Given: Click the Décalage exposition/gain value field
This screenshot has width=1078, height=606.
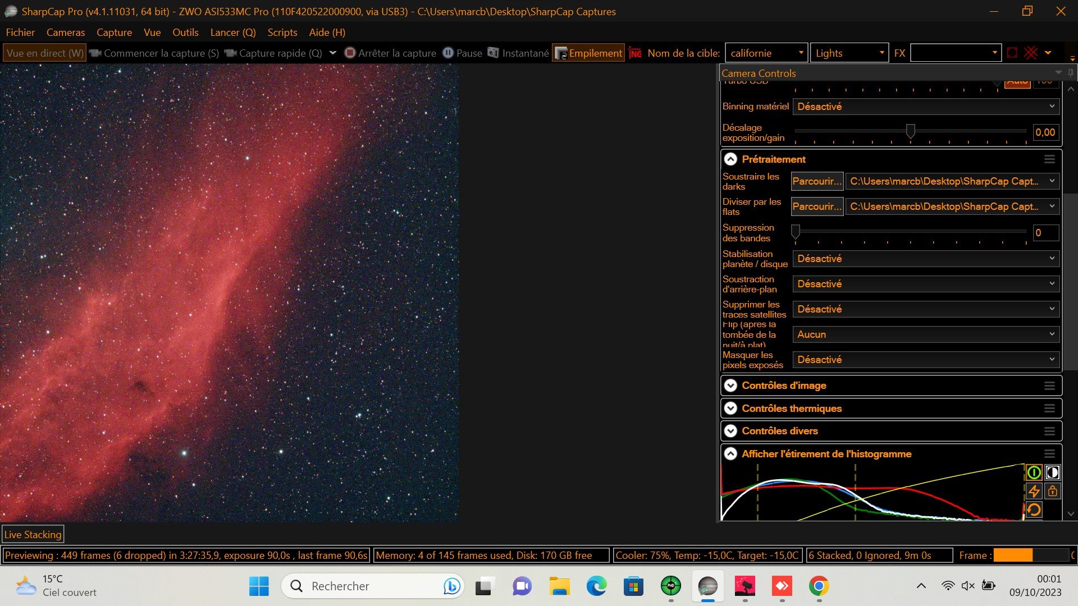Looking at the screenshot, I should coord(1045,132).
